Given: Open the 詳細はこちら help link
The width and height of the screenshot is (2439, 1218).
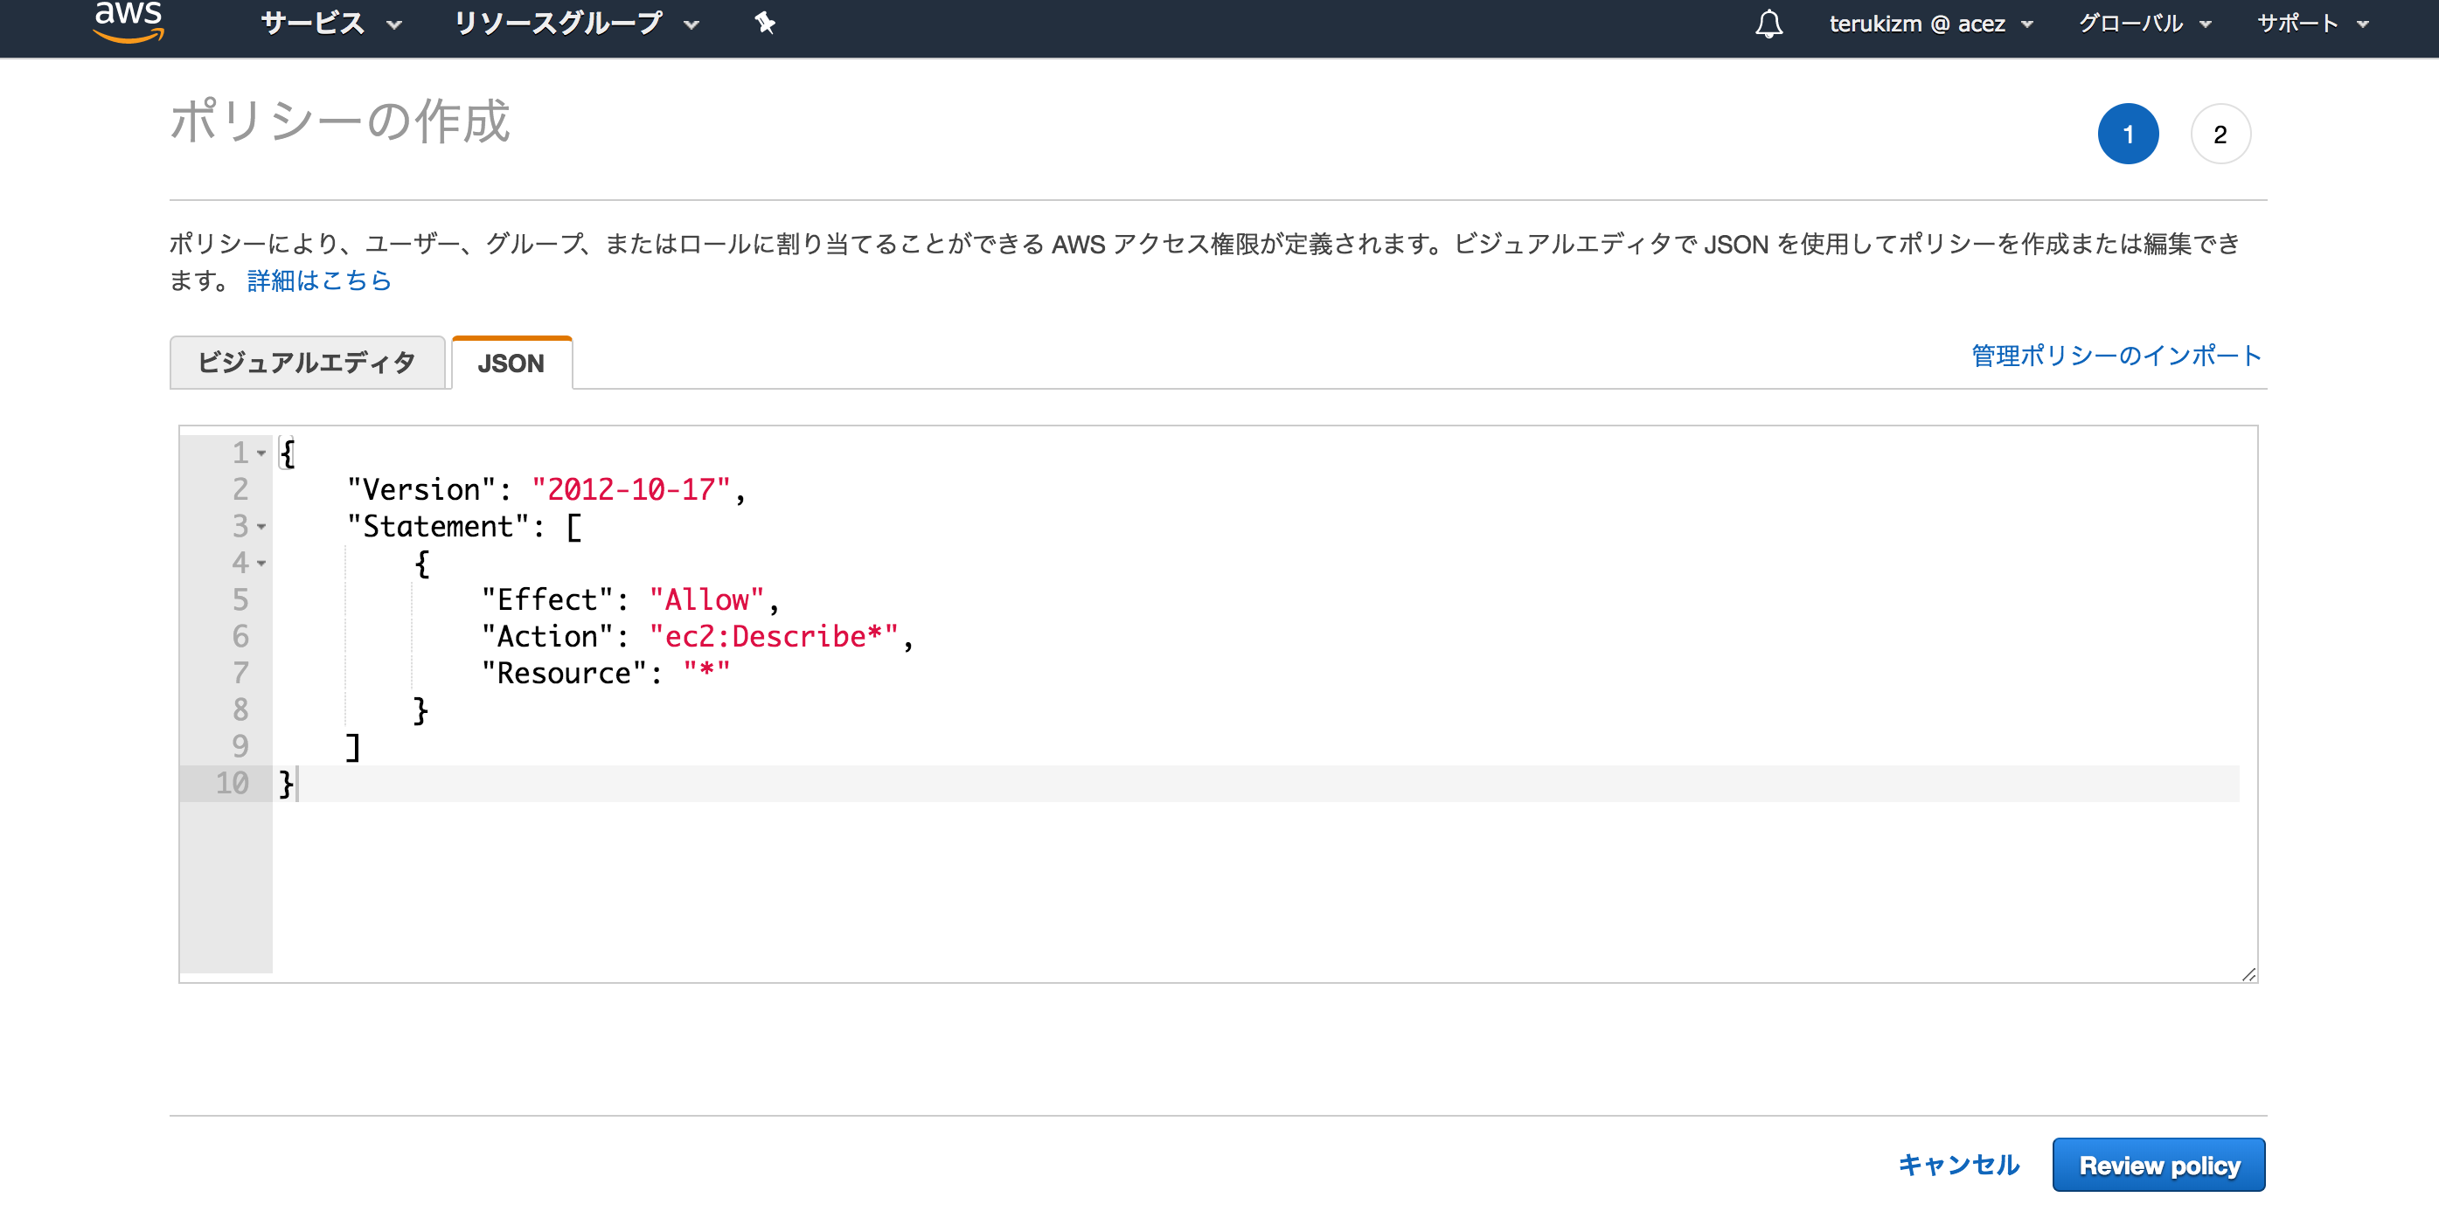Looking at the screenshot, I should pos(318,280).
